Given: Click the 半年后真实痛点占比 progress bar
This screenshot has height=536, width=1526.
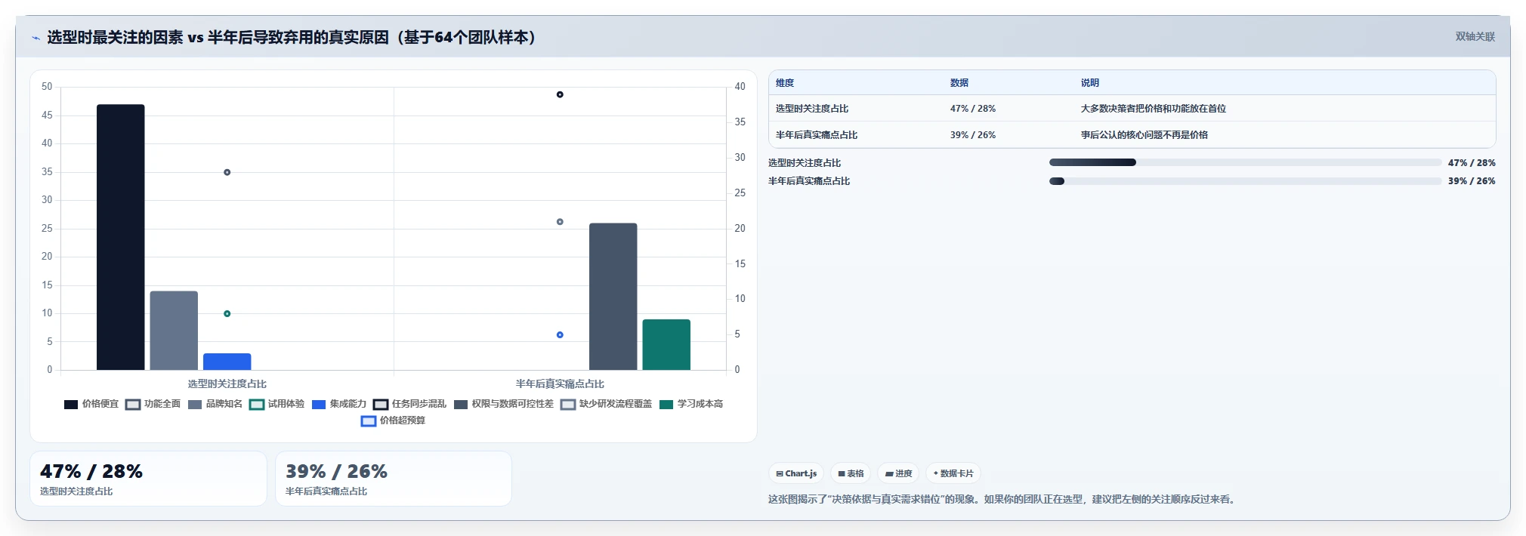Looking at the screenshot, I should 1246,181.
